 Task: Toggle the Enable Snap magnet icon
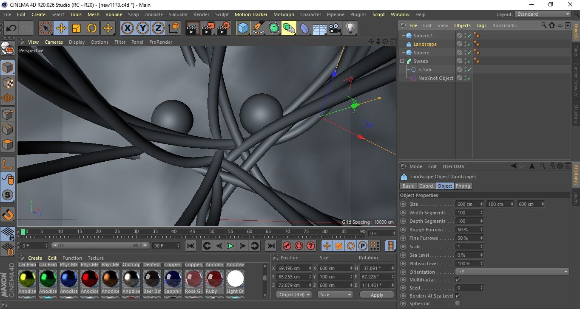pos(8,214)
